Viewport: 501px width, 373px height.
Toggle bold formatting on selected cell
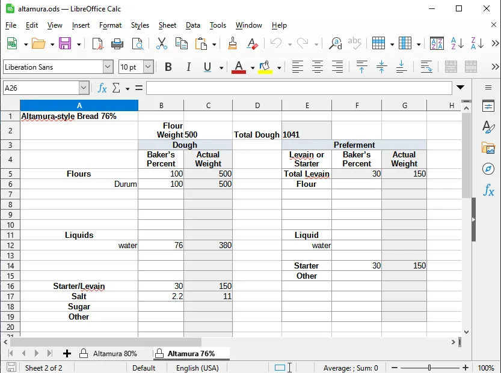pos(168,67)
